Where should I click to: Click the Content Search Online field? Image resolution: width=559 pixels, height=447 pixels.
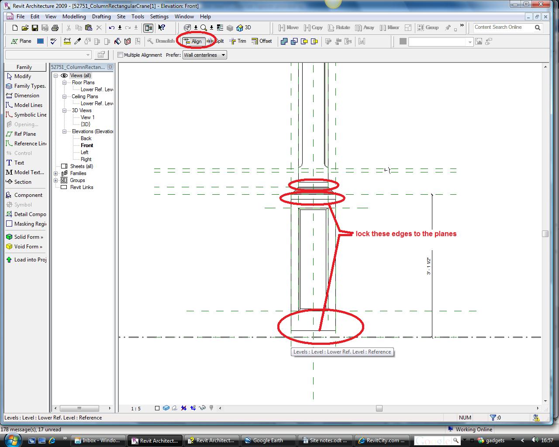point(503,28)
